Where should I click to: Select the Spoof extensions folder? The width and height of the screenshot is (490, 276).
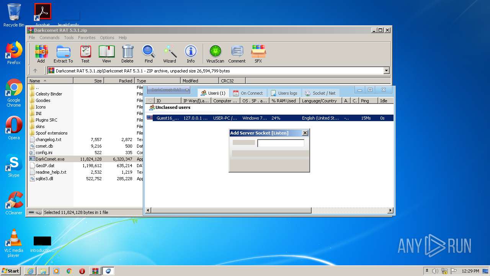pos(51,133)
